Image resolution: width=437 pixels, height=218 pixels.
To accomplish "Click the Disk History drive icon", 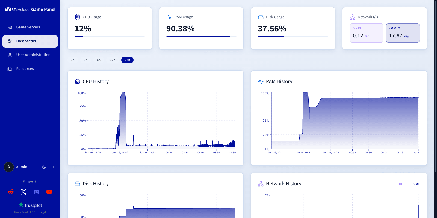I will [x=78, y=184].
